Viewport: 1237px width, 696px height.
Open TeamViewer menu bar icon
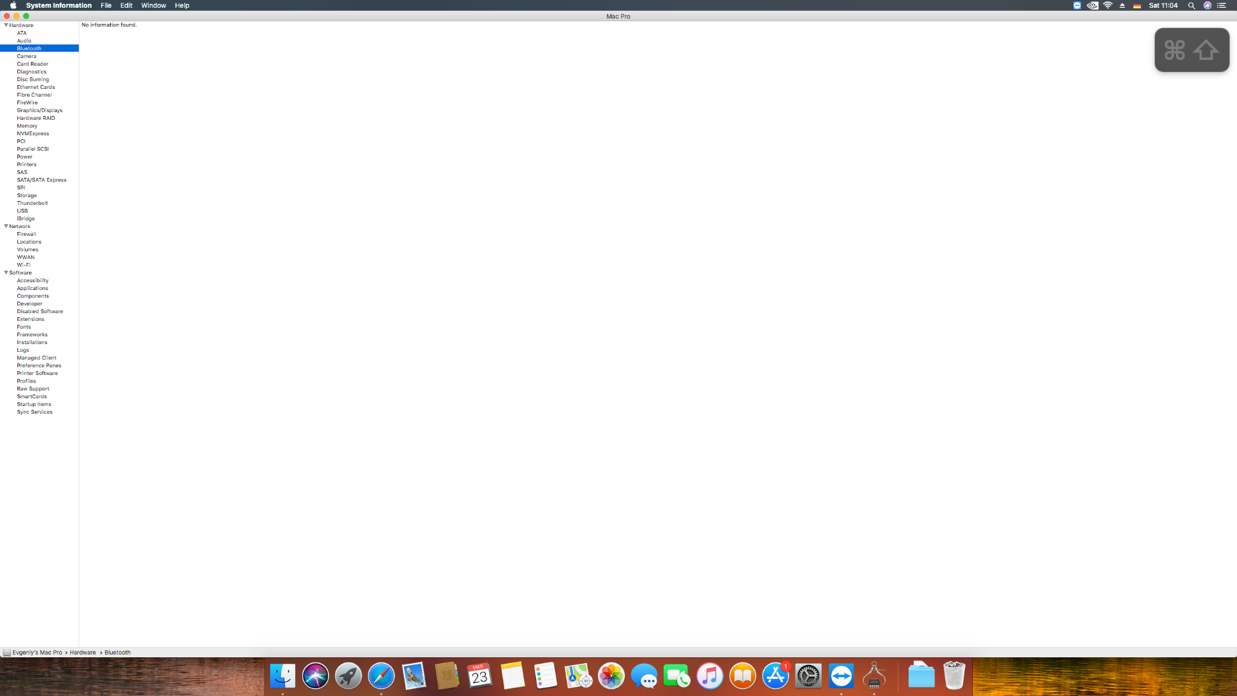pyautogui.click(x=1077, y=5)
